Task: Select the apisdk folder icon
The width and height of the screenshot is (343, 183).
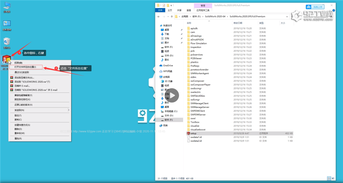Action: (189, 28)
